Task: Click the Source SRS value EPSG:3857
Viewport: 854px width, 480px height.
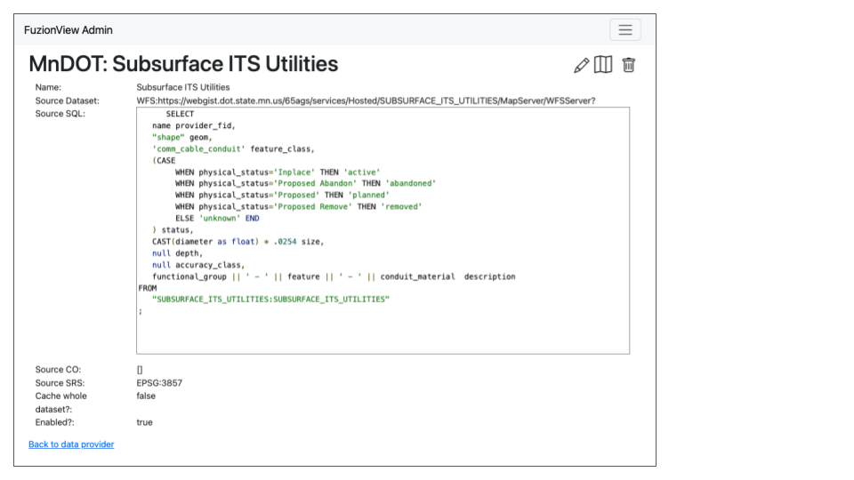Action: [159, 383]
